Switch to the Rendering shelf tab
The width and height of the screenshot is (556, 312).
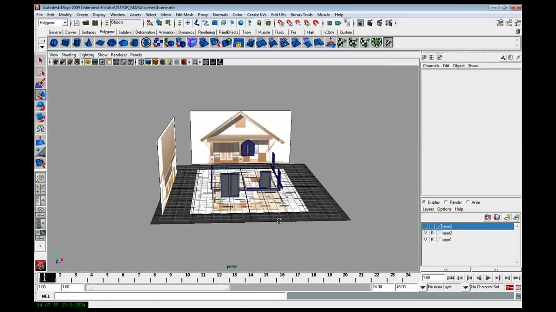(x=206, y=32)
